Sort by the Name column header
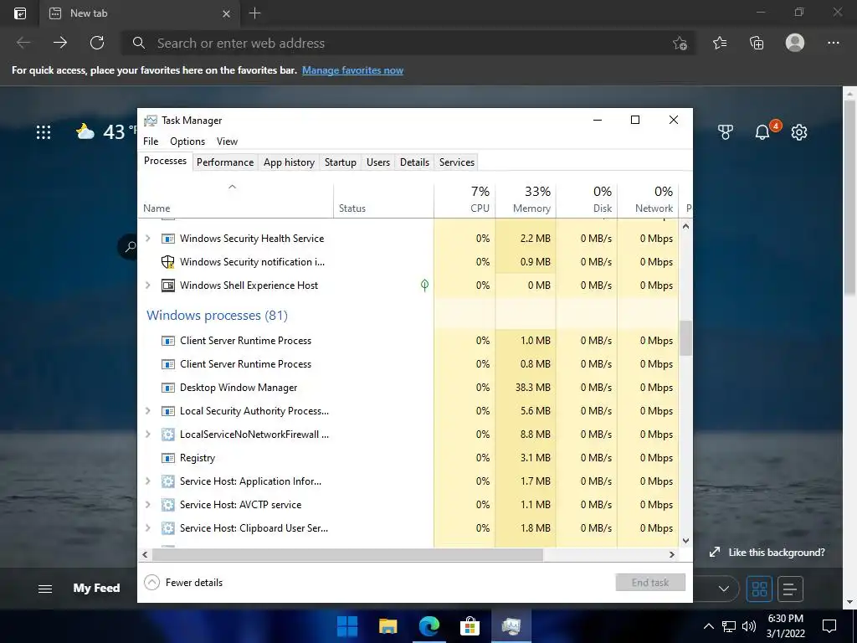 (235, 199)
